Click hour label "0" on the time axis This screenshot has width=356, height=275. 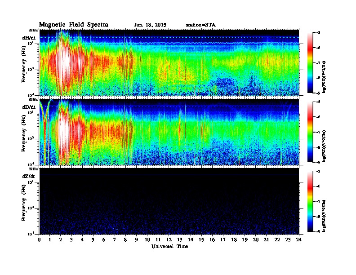coord(40,240)
